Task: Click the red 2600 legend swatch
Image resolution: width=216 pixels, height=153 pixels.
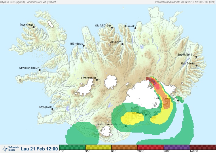Action: point(151,147)
